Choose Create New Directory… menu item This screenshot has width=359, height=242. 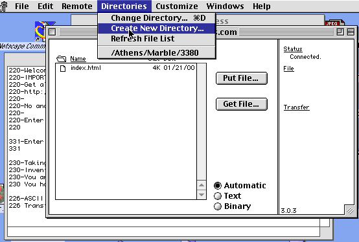[x=157, y=28]
